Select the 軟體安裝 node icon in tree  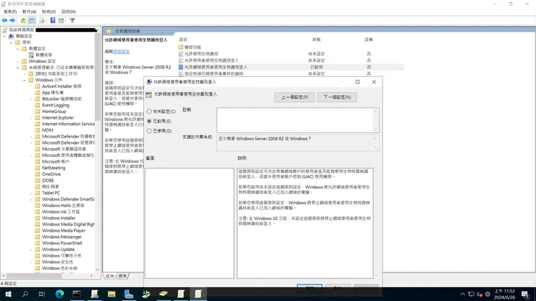31,55
